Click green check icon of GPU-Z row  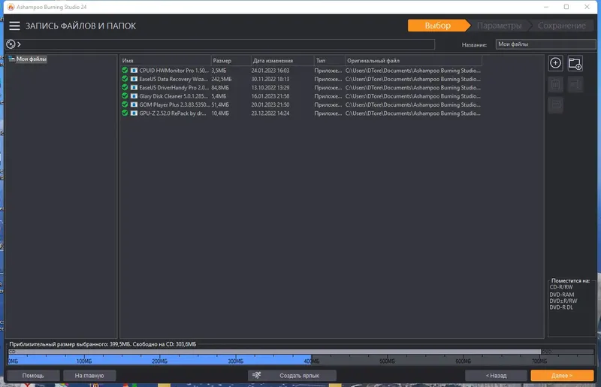(x=125, y=113)
